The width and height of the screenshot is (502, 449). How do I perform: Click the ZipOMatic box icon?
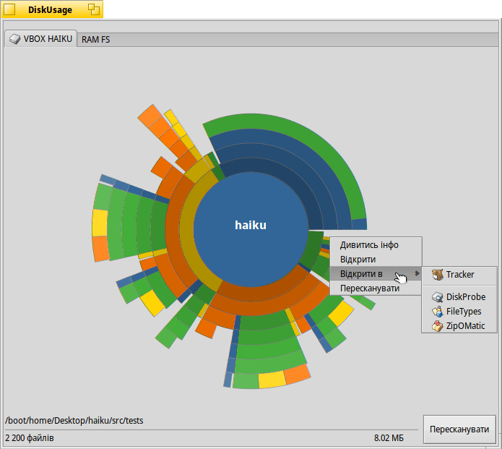click(437, 326)
